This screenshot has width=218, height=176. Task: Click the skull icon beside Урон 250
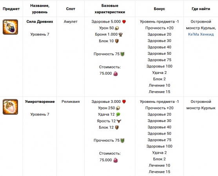tap(118, 108)
